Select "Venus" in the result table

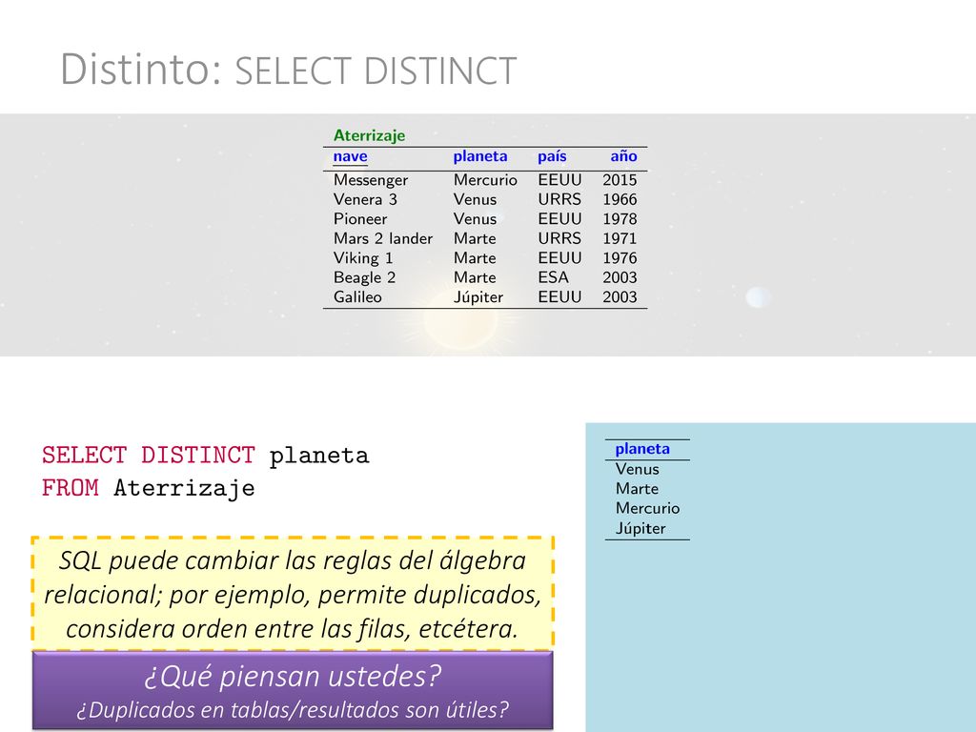[637, 469]
